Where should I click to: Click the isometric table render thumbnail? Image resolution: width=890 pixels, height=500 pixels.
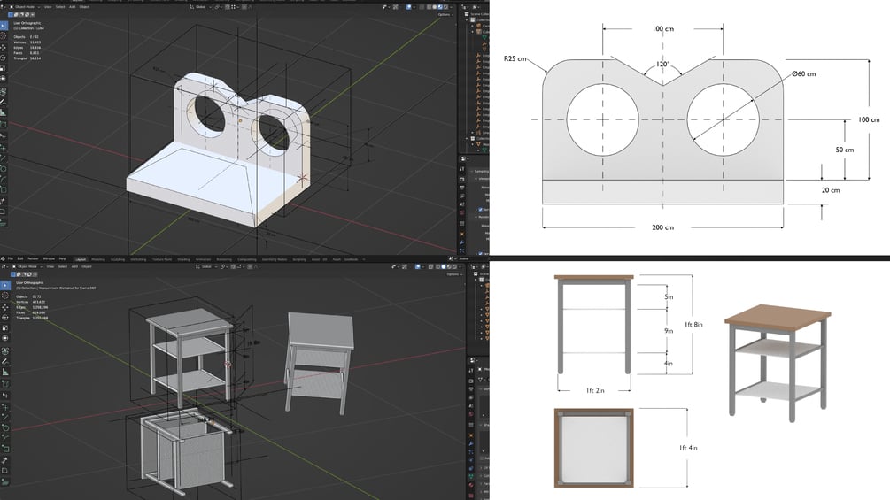click(x=778, y=364)
